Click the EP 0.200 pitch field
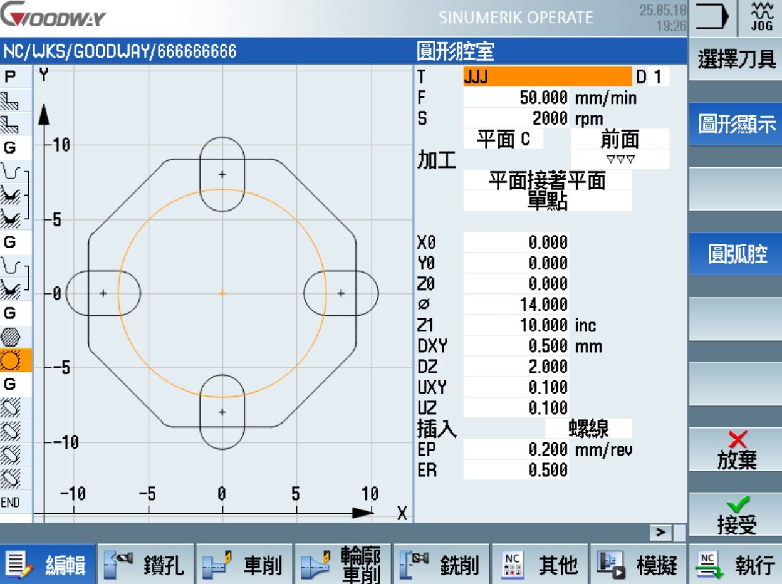The image size is (782, 584). click(516, 449)
